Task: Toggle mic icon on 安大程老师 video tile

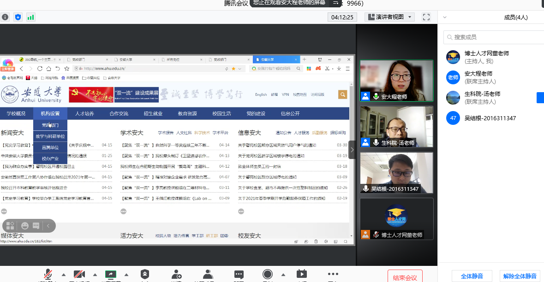Action: [376, 97]
